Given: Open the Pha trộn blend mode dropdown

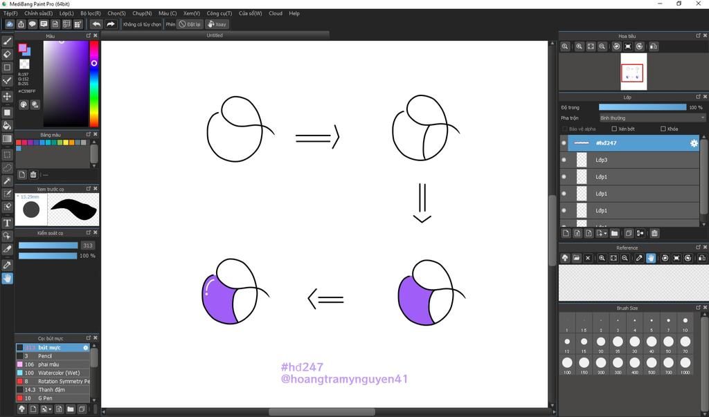Looking at the screenshot, I should click(x=652, y=118).
